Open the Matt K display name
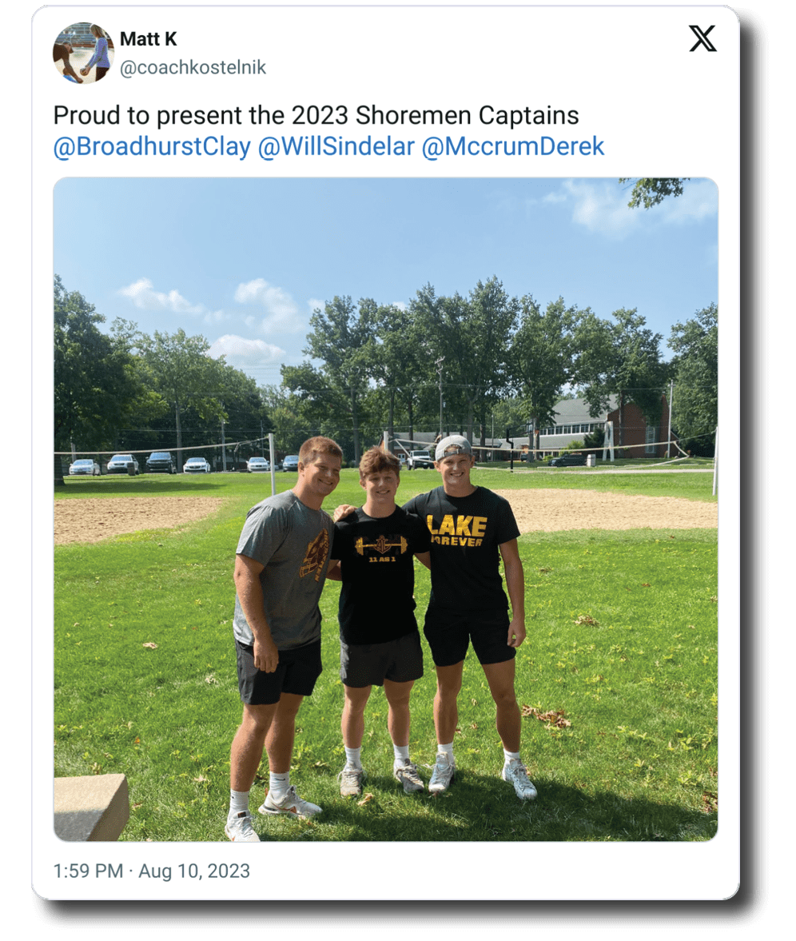The height and width of the screenshot is (941, 796). (x=148, y=39)
